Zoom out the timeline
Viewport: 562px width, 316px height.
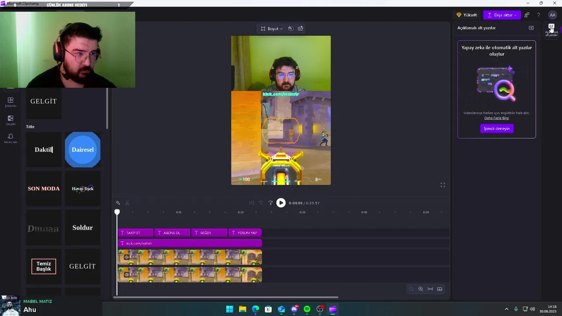coord(411,289)
